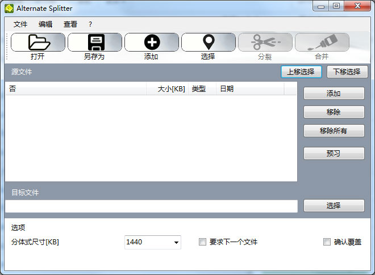Sort by the 日期 column header
Image resolution: width=375 pixels, height=275 pixels.
(x=250, y=89)
